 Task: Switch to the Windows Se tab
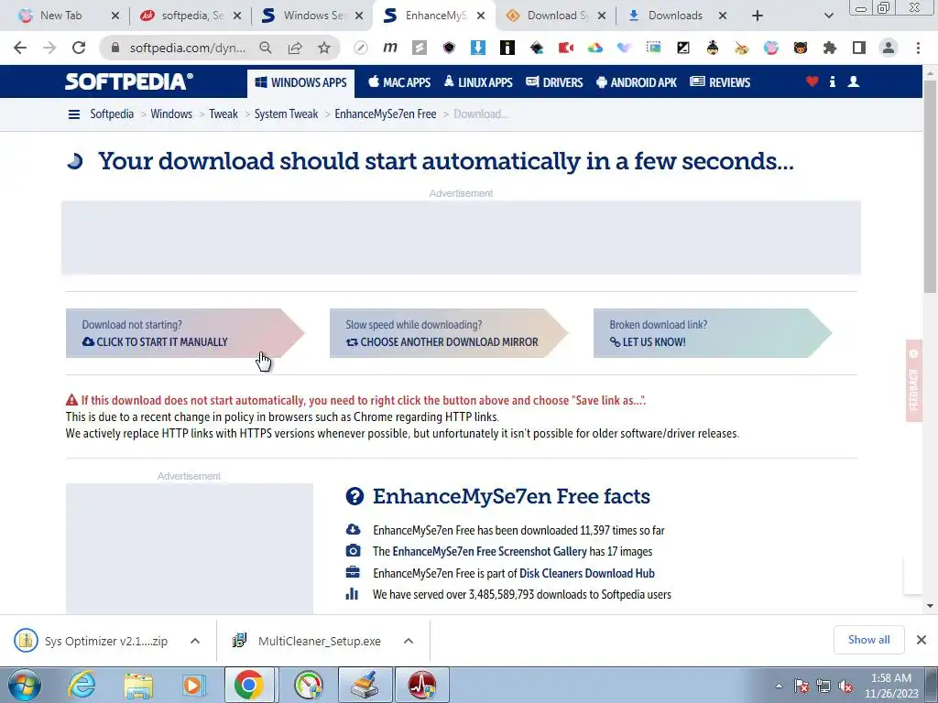(x=314, y=16)
